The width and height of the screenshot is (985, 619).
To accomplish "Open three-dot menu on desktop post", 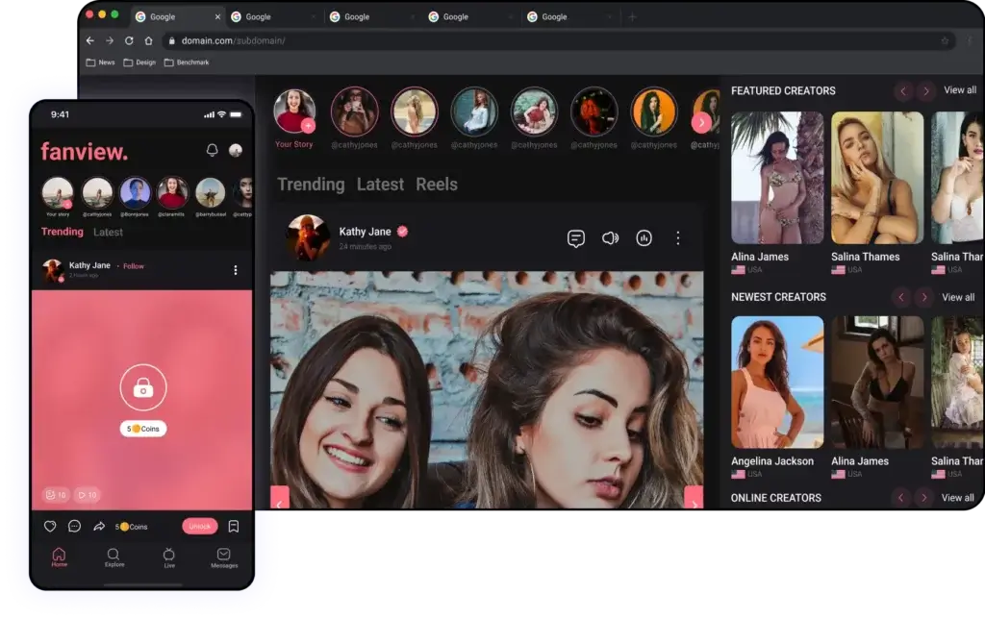I will tap(678, 238).
